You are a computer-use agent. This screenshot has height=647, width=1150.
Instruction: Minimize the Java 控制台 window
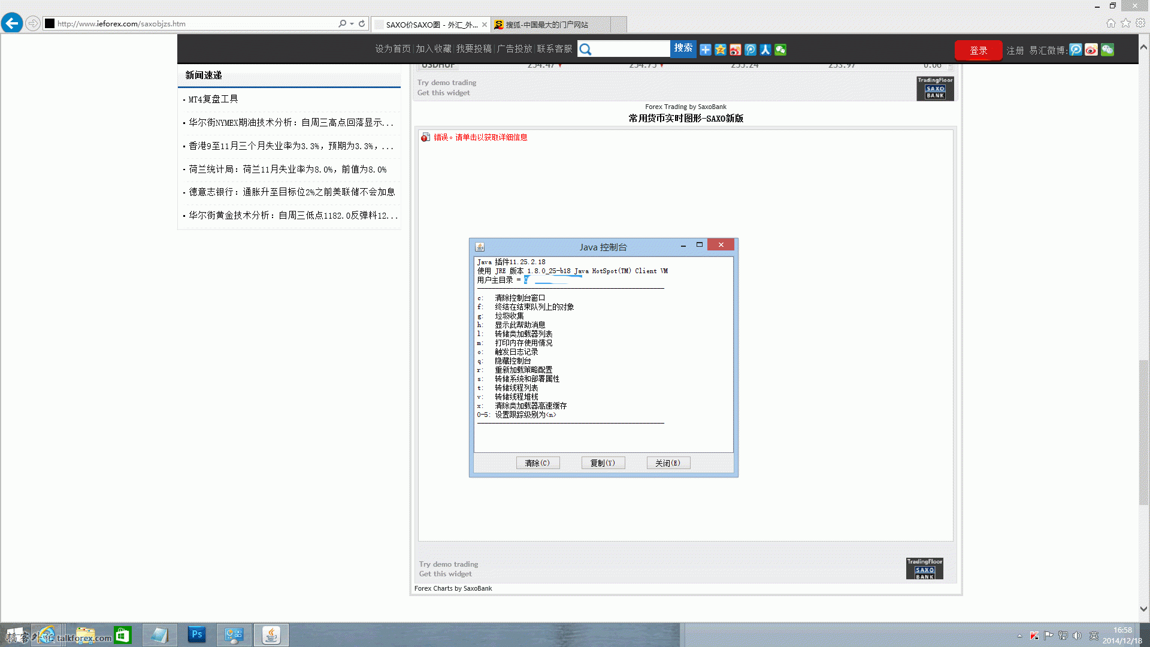[683, 246]
